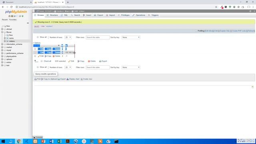Open the Import tab

(x=110, y=15)
